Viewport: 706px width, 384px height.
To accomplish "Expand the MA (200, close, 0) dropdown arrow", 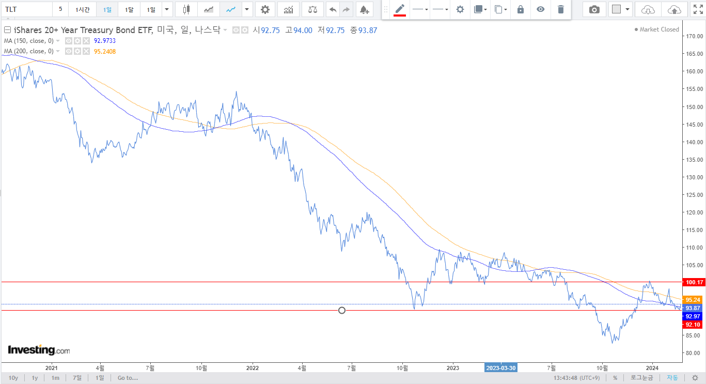I will pyautogui.click(x=58, y=51).
